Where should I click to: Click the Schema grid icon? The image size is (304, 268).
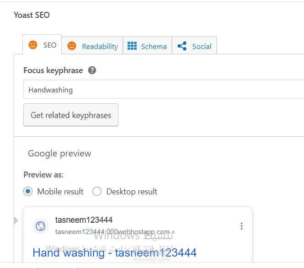(x=132, y=46)
